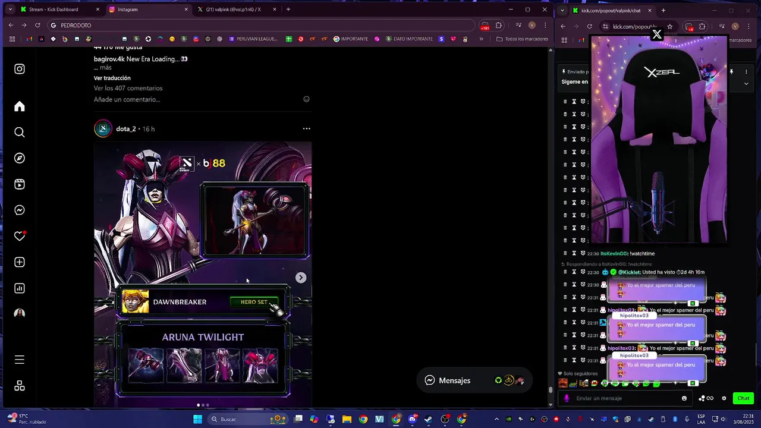
Task: Bookmark the Kick chat page with star
Action: point(669,26)
